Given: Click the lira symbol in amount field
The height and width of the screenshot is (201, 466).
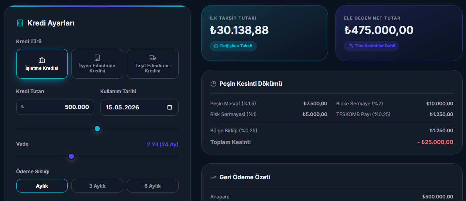Looking at the screenshot, I should coord(23,107).
